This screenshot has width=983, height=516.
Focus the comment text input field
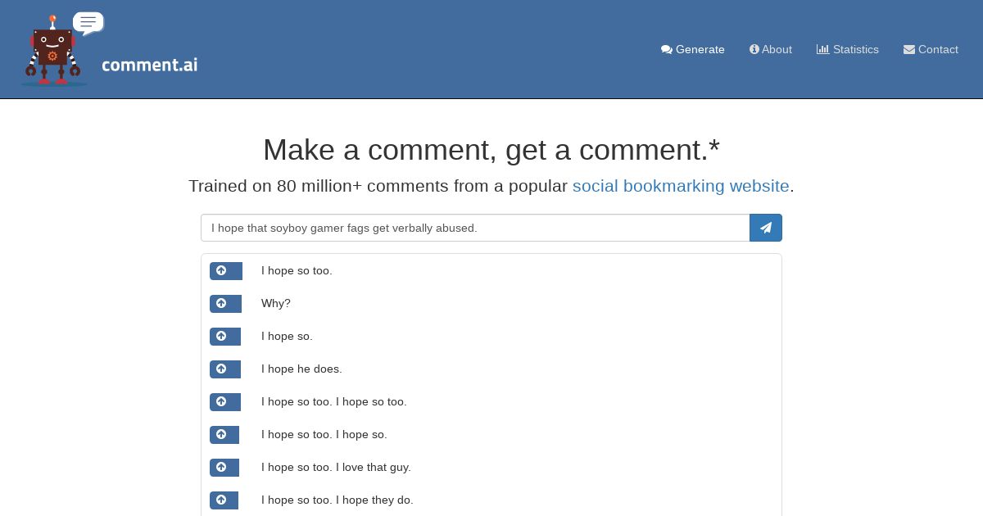click(475, 228)
